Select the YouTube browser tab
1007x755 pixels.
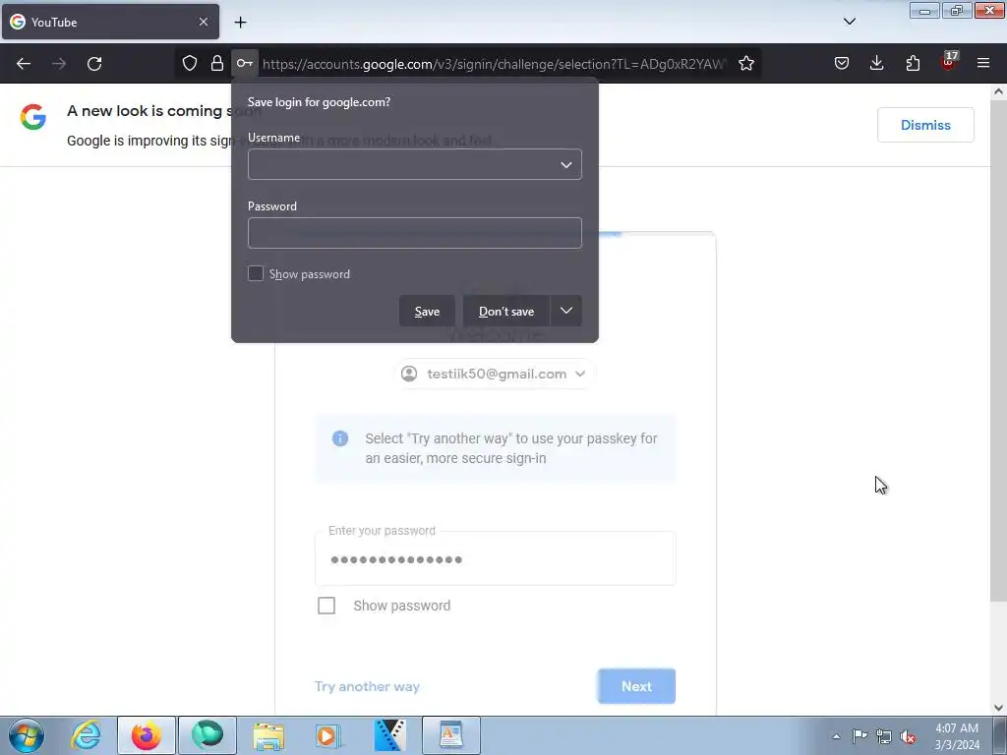110,22
